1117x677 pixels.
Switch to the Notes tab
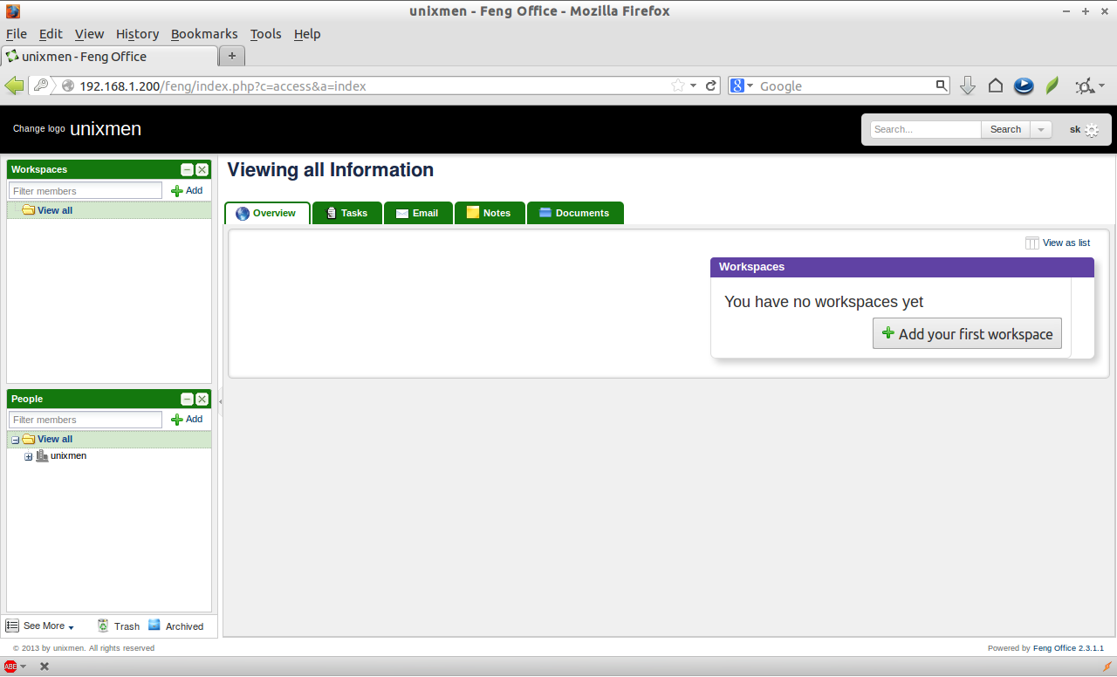(x=490, y=213)
